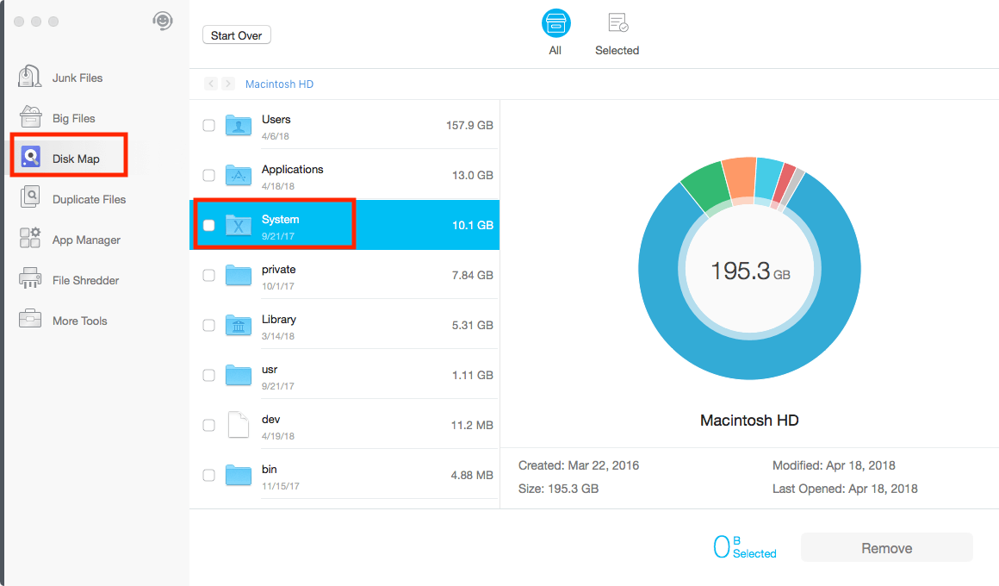Image resolution: width=999 pixels, height=586 pixels.
Task: Open the File Shredder tool
Action: (84, 280)
